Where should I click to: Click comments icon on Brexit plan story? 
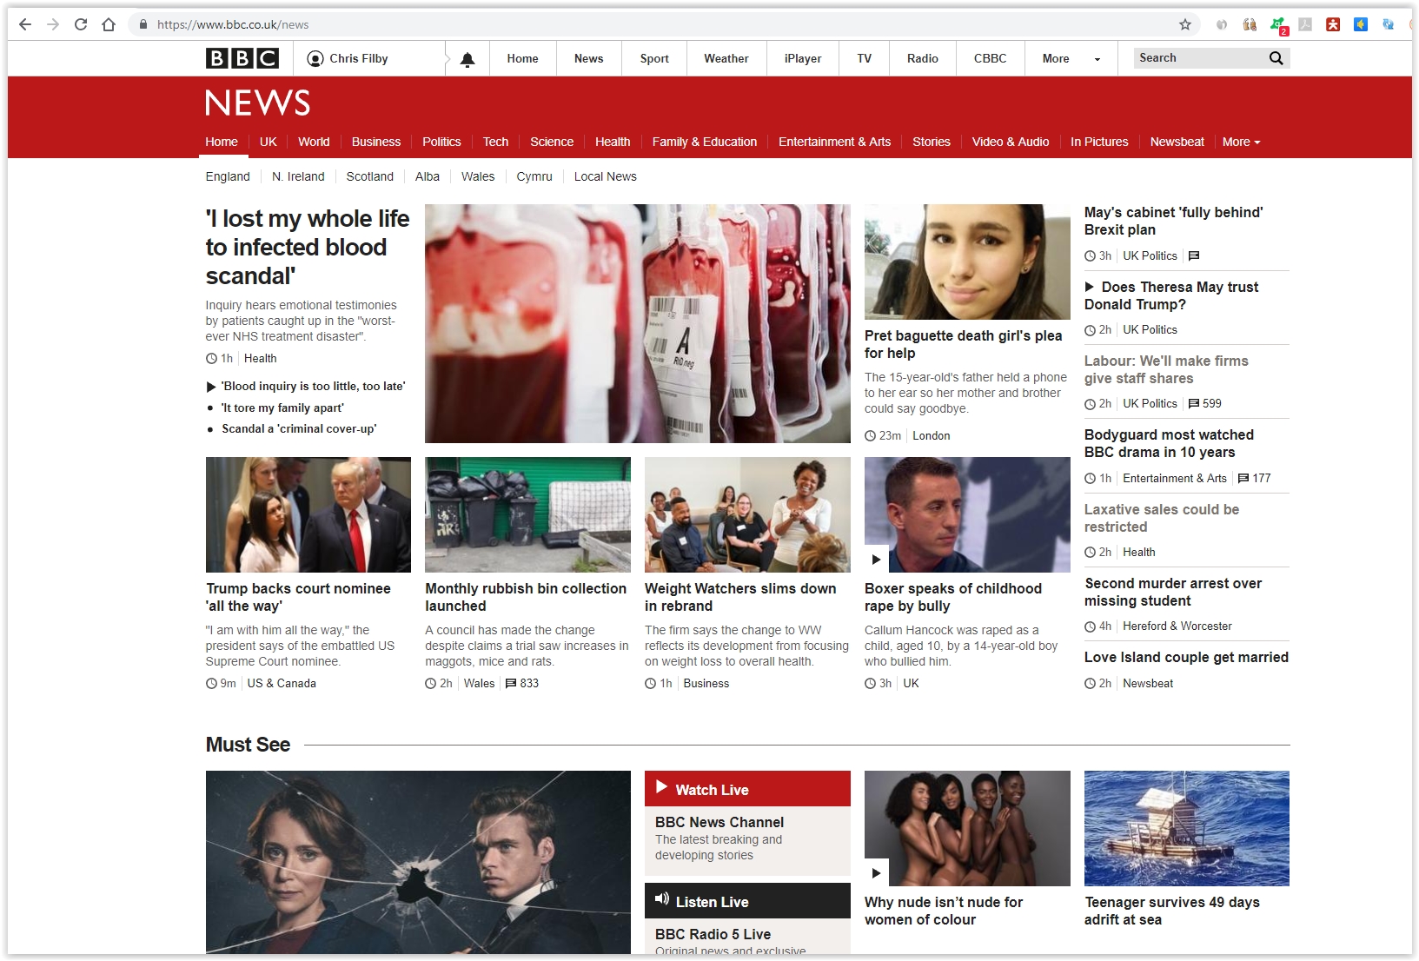(x=1194, y=255)
